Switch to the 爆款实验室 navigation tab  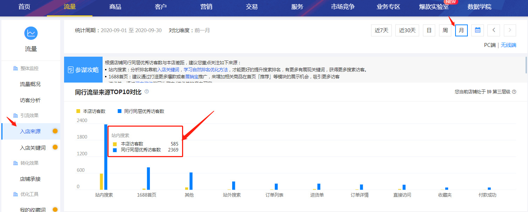click(434, 7)
